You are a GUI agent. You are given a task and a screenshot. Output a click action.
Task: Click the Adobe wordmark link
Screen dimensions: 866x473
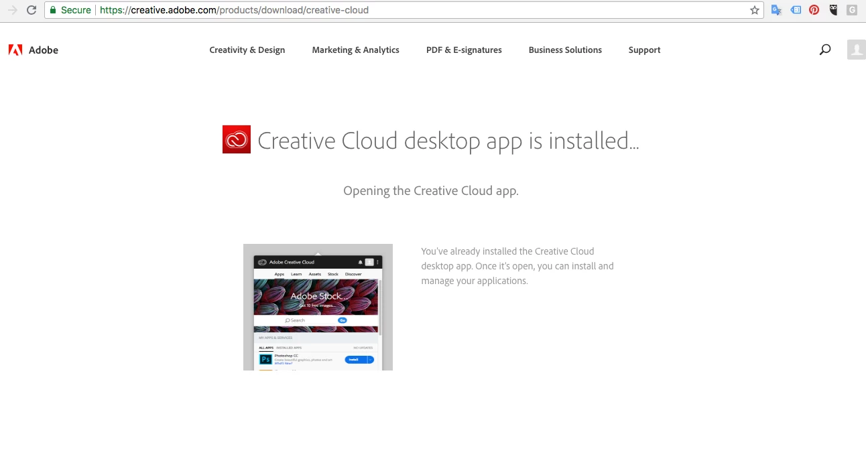(44, 50)
